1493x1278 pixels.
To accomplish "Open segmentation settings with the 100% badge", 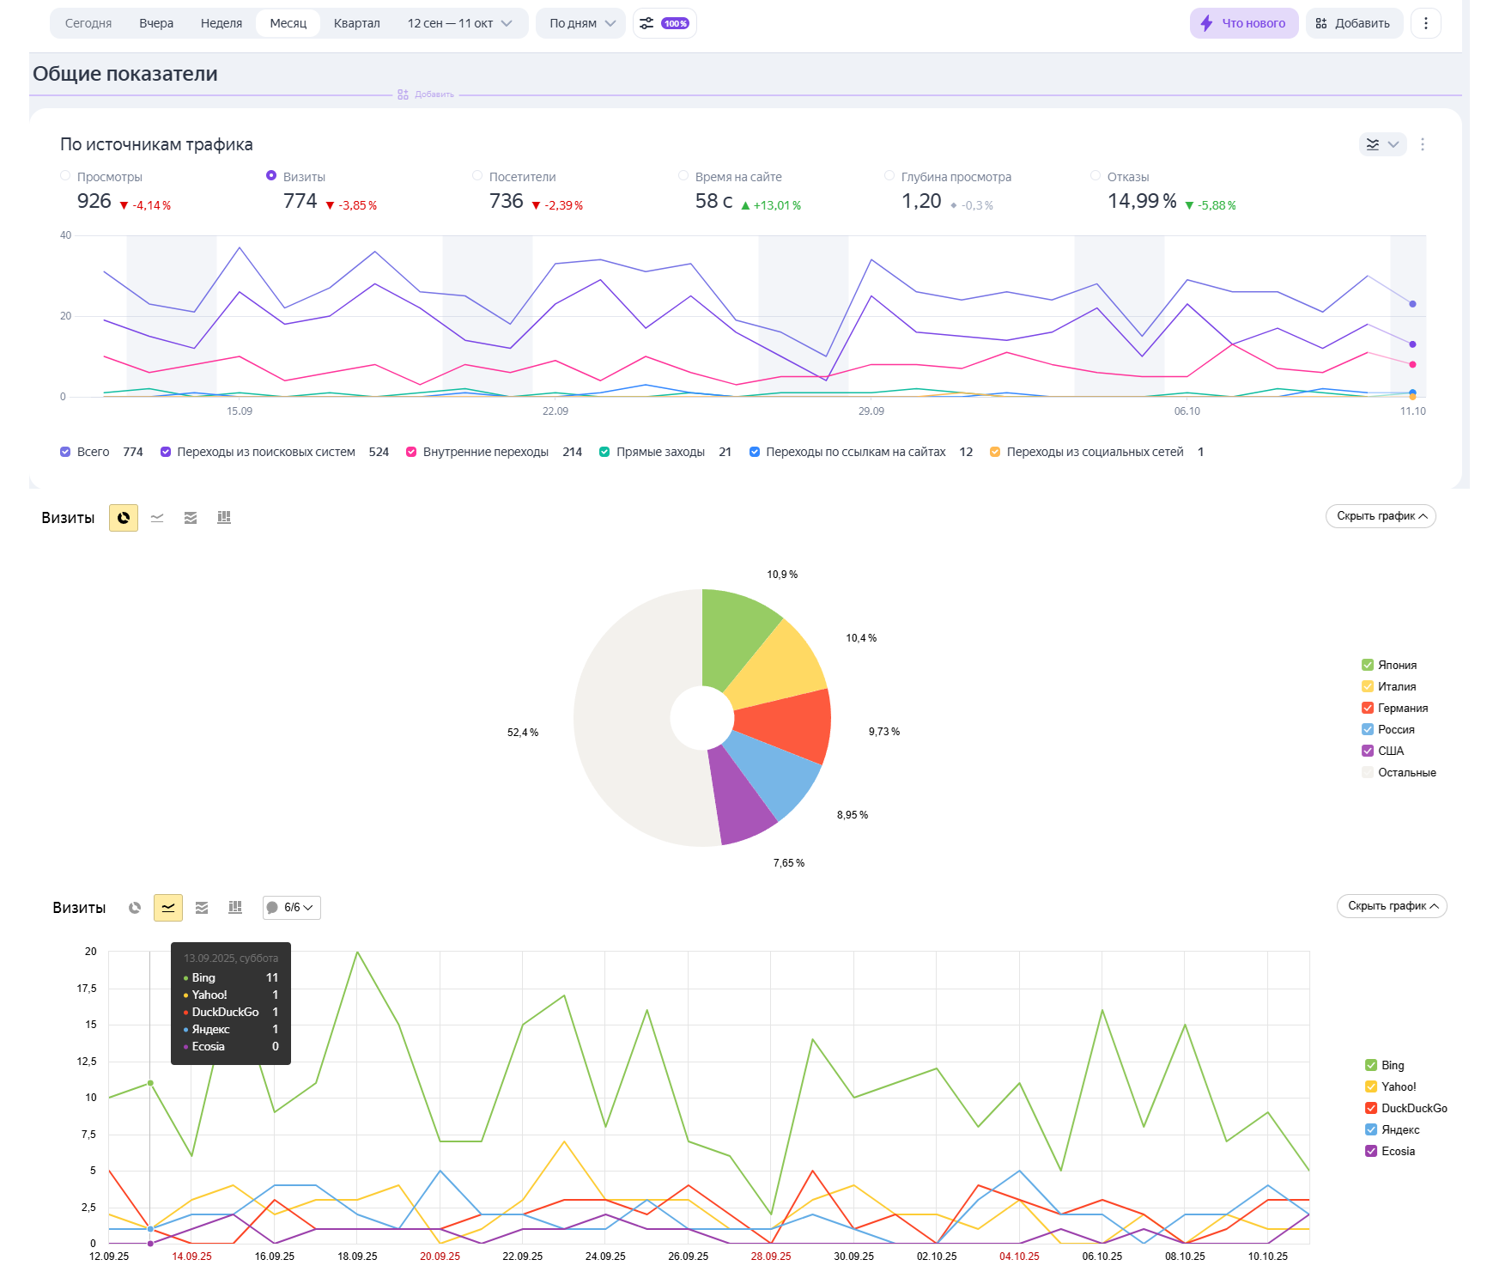I will tap(665, 23).
